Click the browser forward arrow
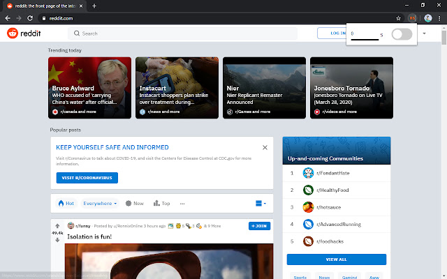 pos(19,18)
